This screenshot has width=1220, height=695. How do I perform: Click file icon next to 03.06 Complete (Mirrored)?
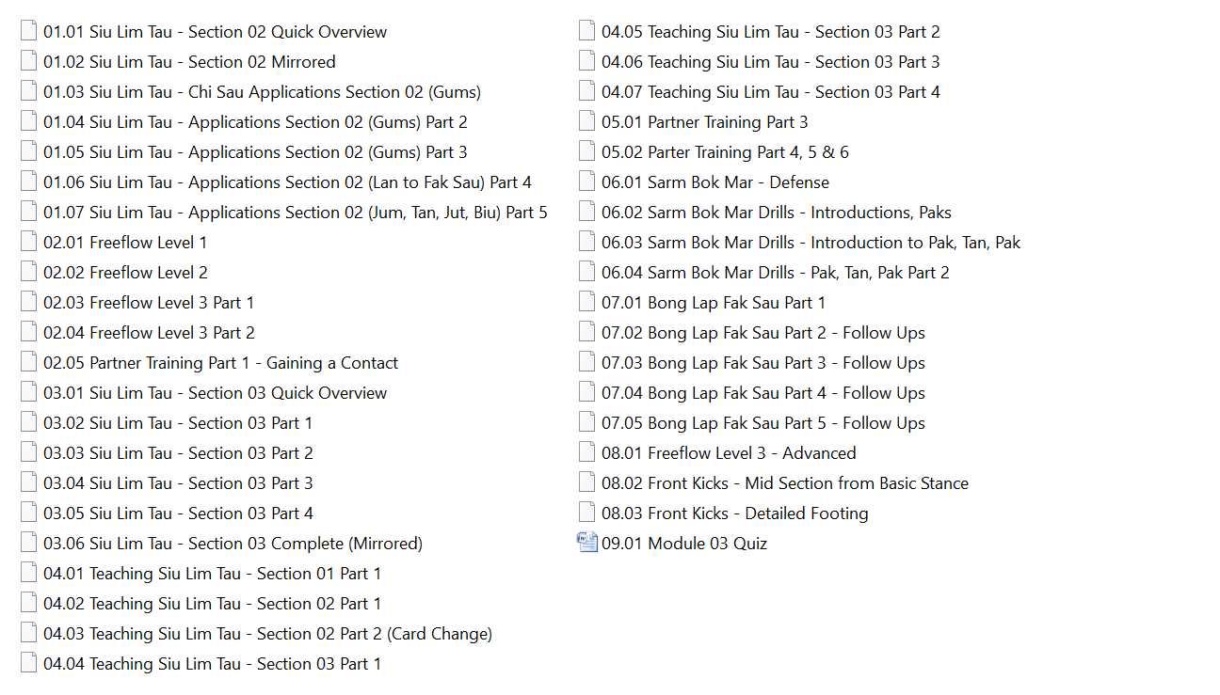coord(29,543)
